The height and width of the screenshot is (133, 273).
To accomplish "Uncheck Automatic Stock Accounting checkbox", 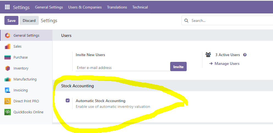I will (68, 100).
